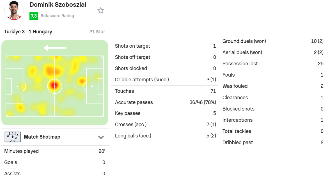Screen dimensions: 328x177
Task: Click the Minutes played row
Action: point(55,151)
